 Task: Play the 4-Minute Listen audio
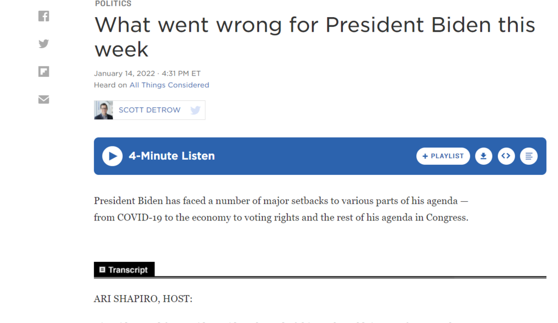click(x=113, y=156)
